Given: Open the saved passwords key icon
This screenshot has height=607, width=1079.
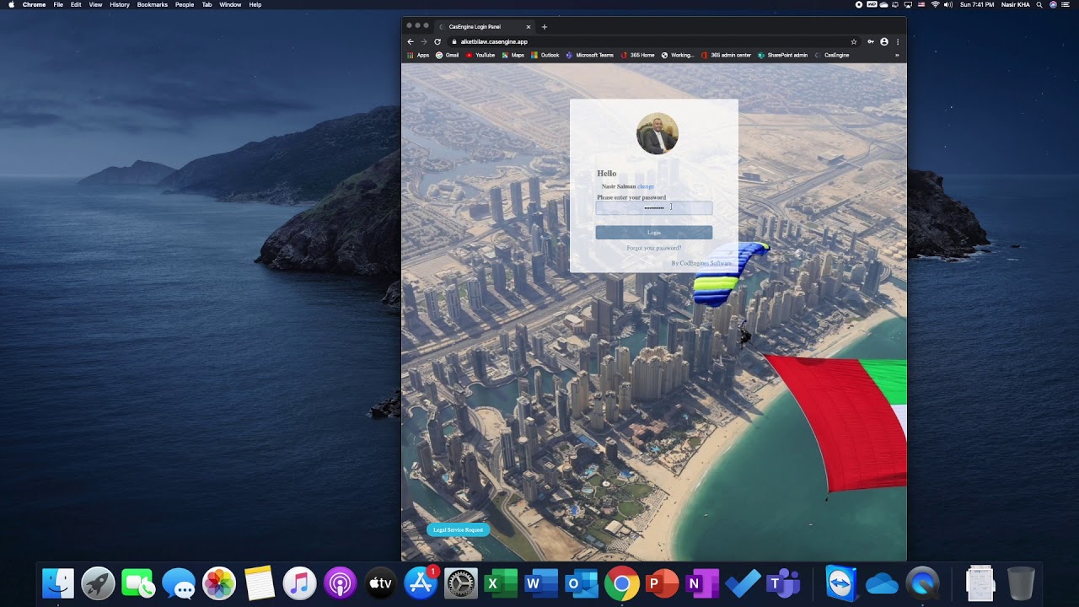Looking at the screenshot, I should [871, 41].
